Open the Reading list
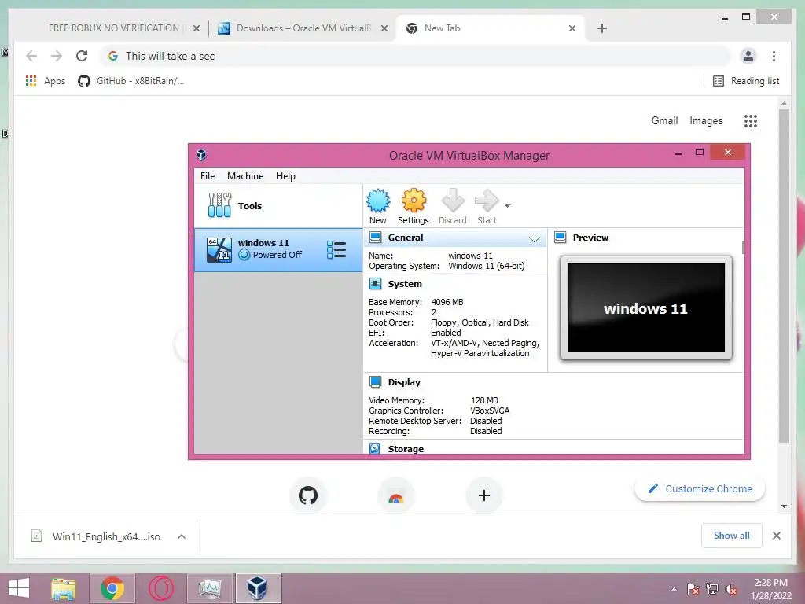Image resolution: width=805 pixels, height=604 pixels. pyautogui.click(x=746, y=81)
